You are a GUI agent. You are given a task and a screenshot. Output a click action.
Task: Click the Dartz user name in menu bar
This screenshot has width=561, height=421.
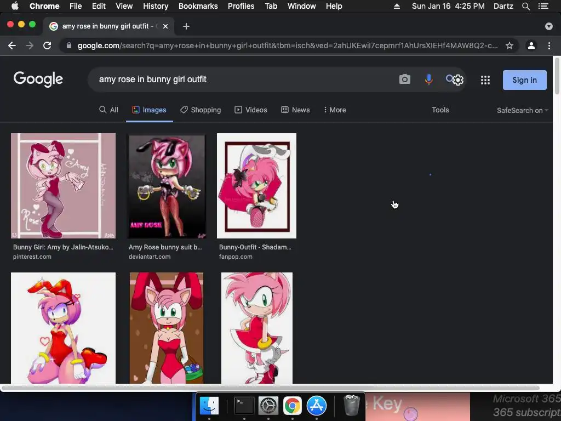coord(503,6)
